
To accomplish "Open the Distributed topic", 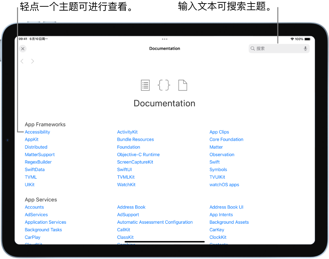I will click(36, 147).
